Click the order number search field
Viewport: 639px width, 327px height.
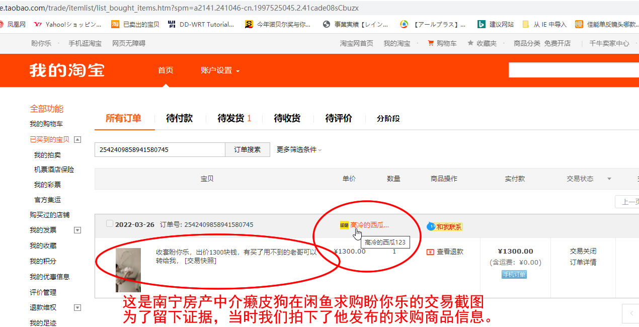pos(160,149)
